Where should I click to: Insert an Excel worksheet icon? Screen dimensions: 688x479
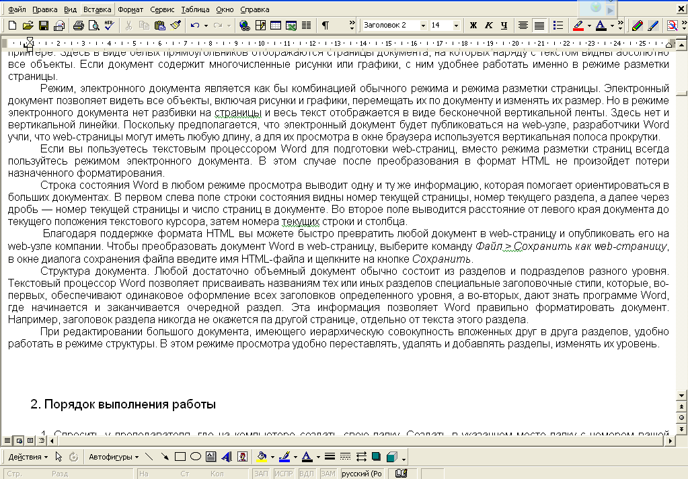point(291,26)
